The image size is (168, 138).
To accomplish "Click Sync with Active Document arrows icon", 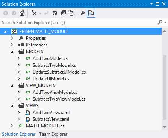I will point(47,13).
